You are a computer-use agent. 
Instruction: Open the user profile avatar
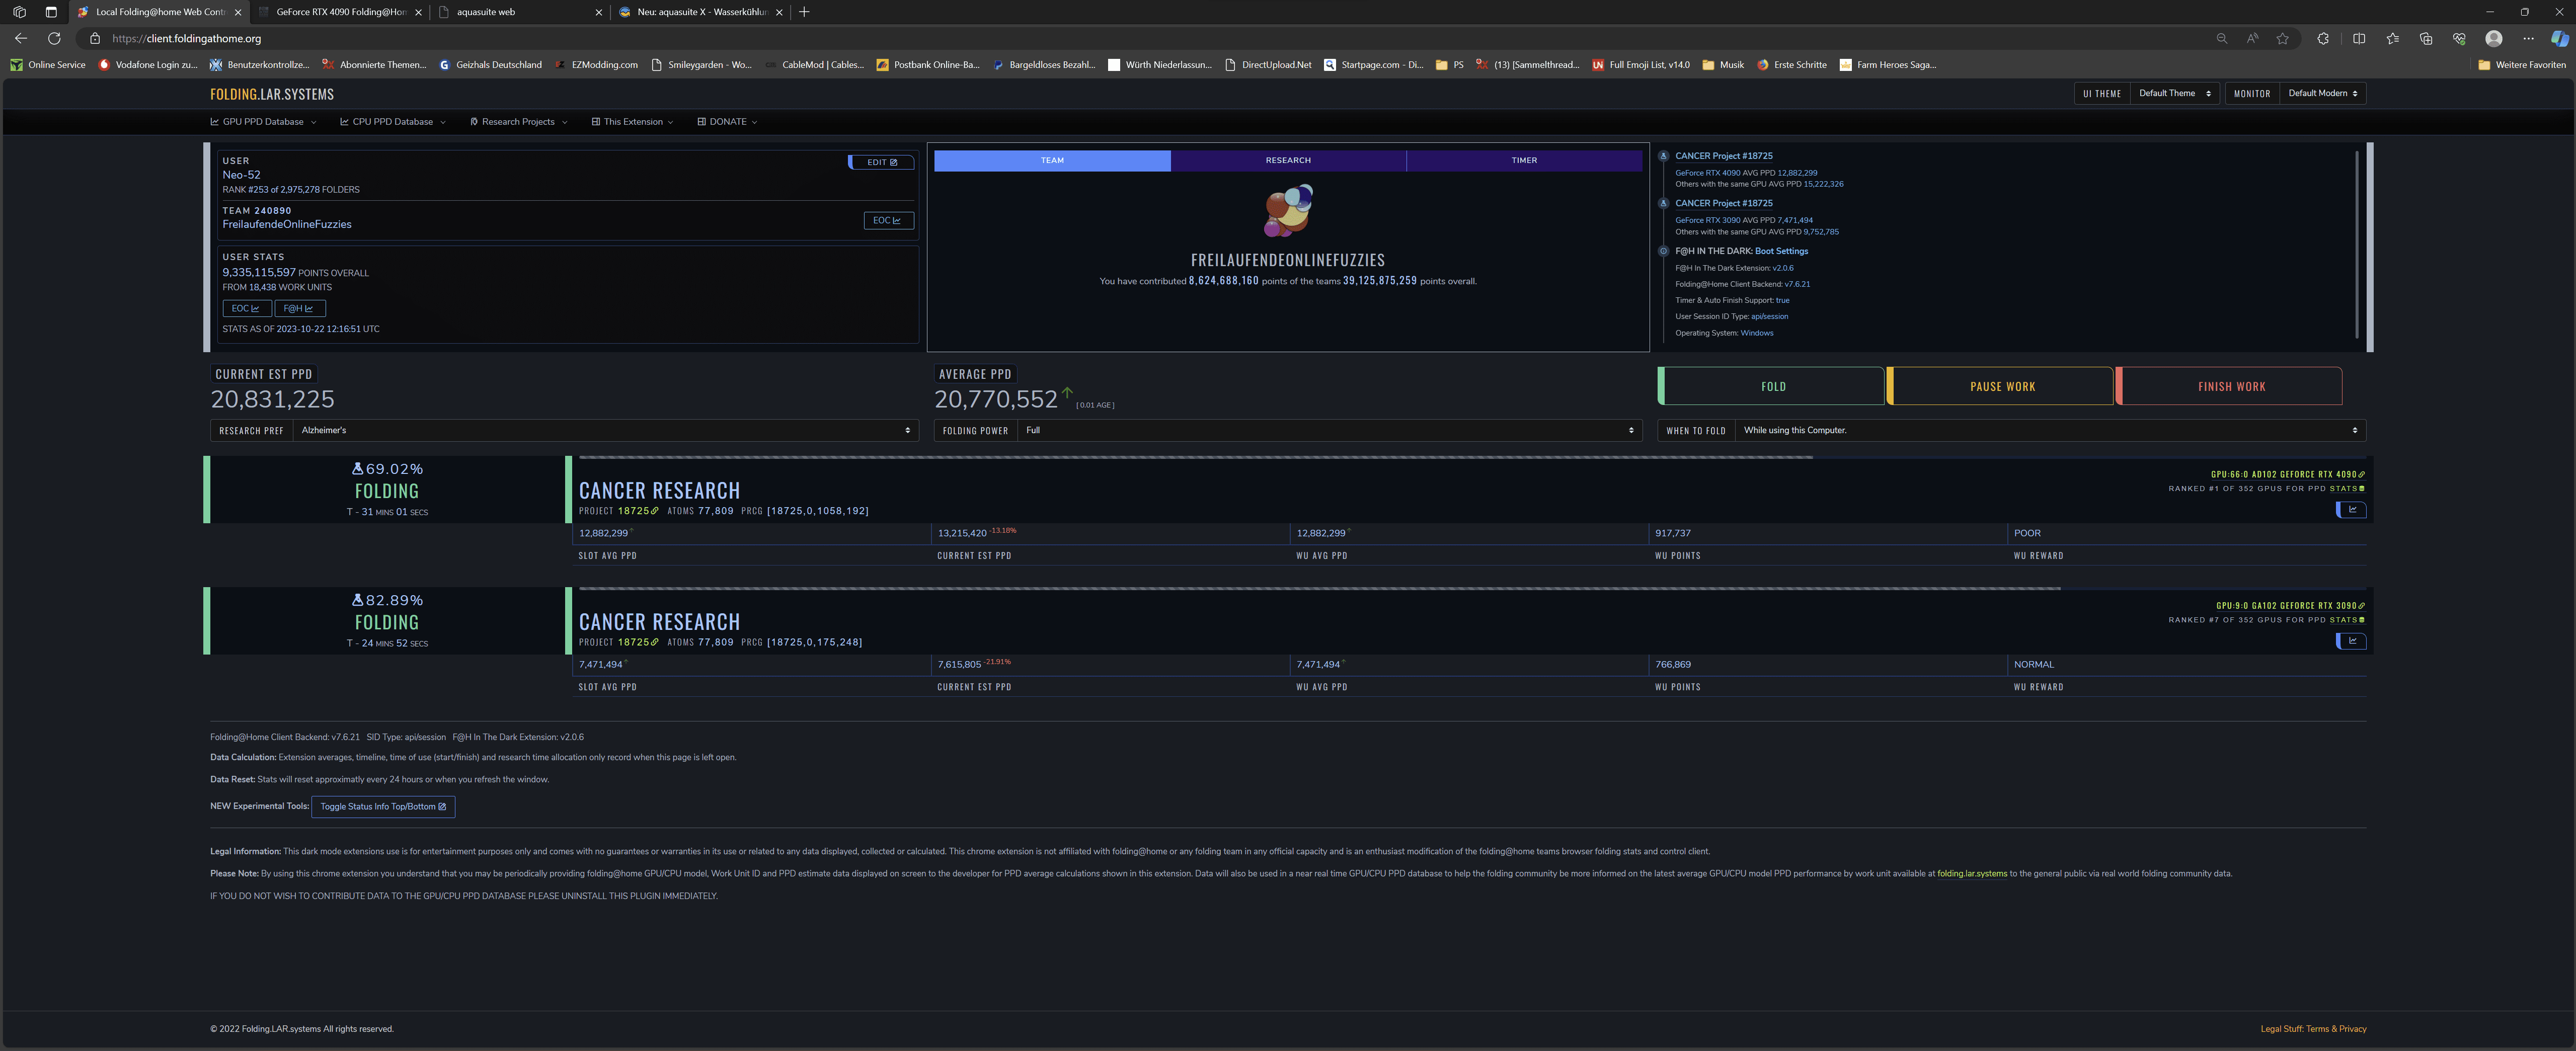(2494, 38)
